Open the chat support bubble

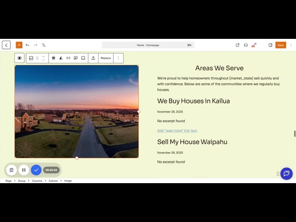[x=286, y=173]
